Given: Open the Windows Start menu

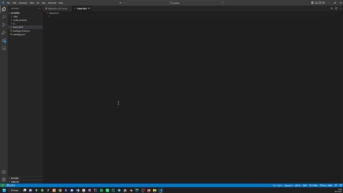Looking at the screenshot, I should pyautogui.click(x=4, y=190).
